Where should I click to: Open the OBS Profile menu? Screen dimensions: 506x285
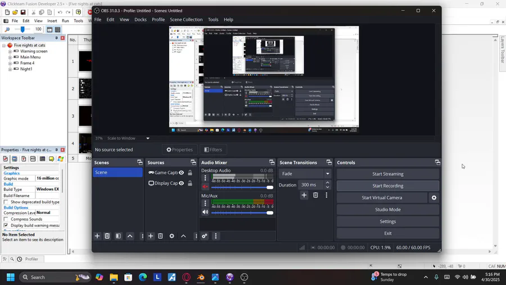(158, 19)
